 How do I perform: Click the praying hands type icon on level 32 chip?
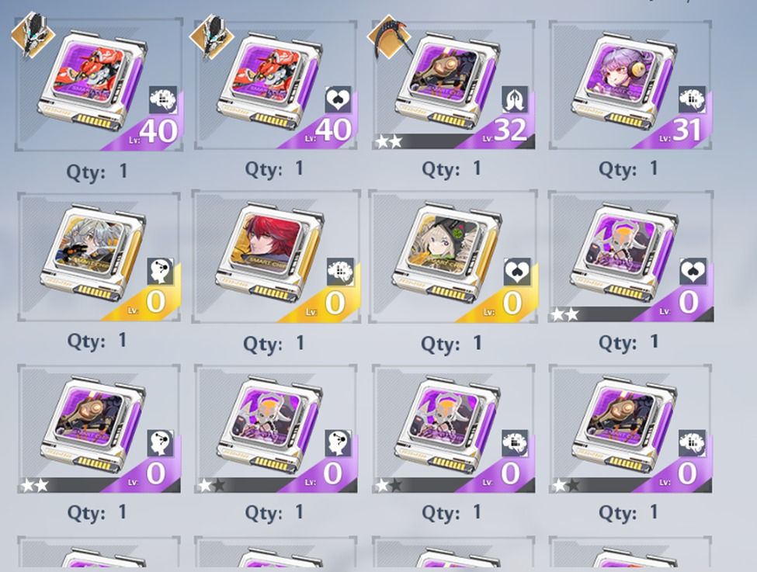(515, 99)
